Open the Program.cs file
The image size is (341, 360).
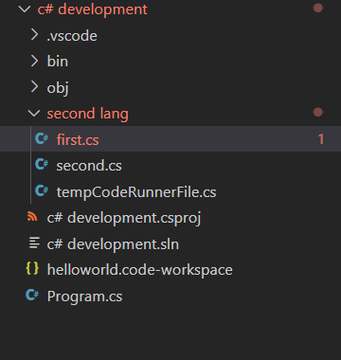pos(84,297)
